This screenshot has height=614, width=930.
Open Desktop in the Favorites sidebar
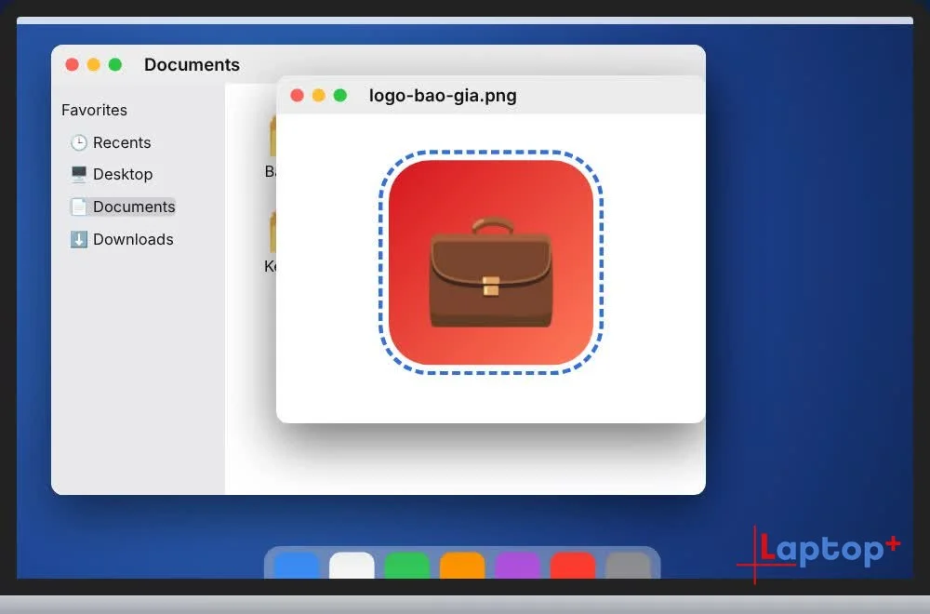pyautogui.click(x=112, y=174)
